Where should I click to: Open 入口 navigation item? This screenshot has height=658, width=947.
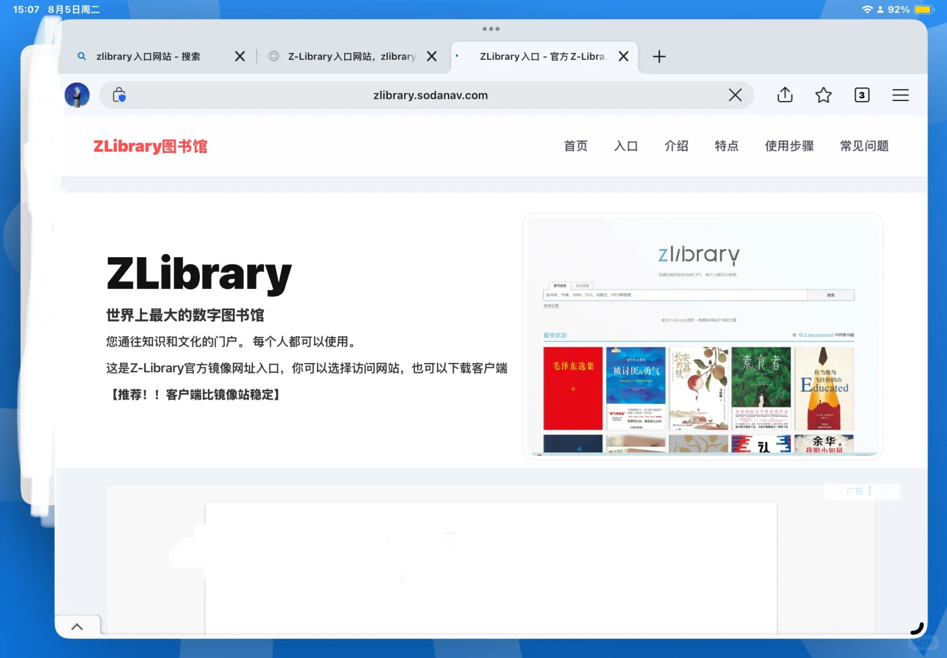[626, 146]
